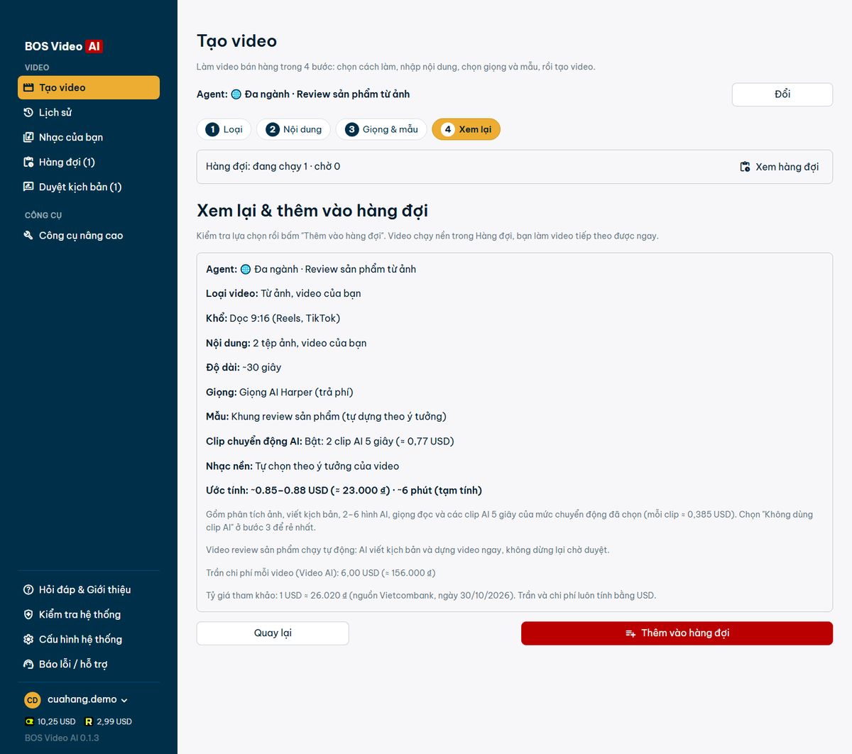
Task: Click the Hàng đợi queue icon in sidebar
Action: [28, 162]
